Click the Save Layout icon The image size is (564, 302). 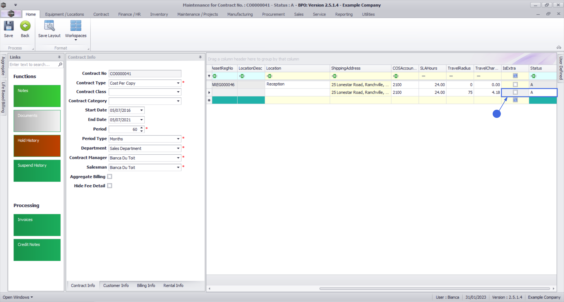tap(49, 26)
